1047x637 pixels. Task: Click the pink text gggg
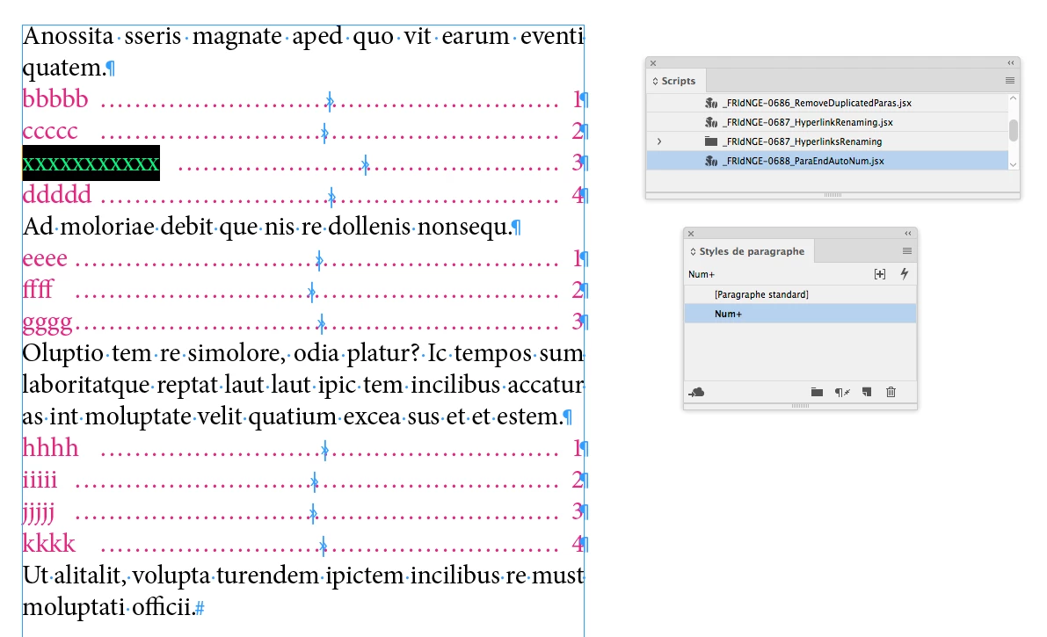[x=47, y=323]
